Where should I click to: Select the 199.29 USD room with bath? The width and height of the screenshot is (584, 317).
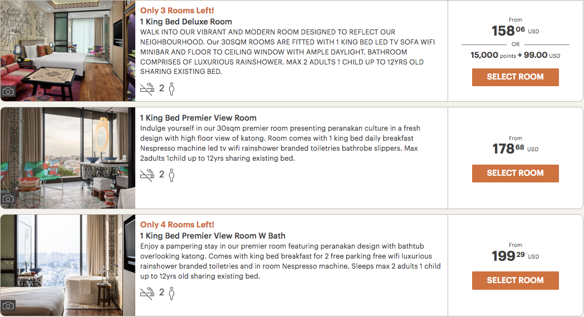tap(515, 280)
